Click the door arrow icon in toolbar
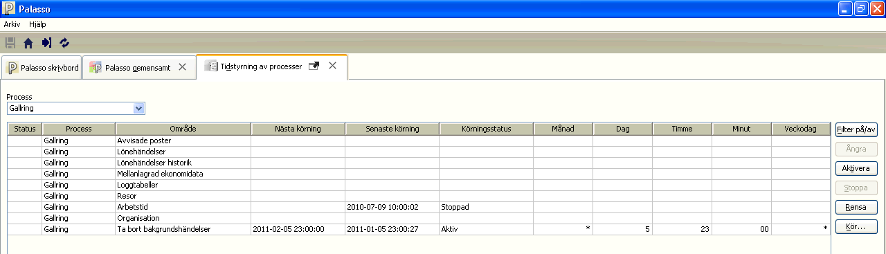This screenshot has height=254, width=886. click(x=46, y=43)
